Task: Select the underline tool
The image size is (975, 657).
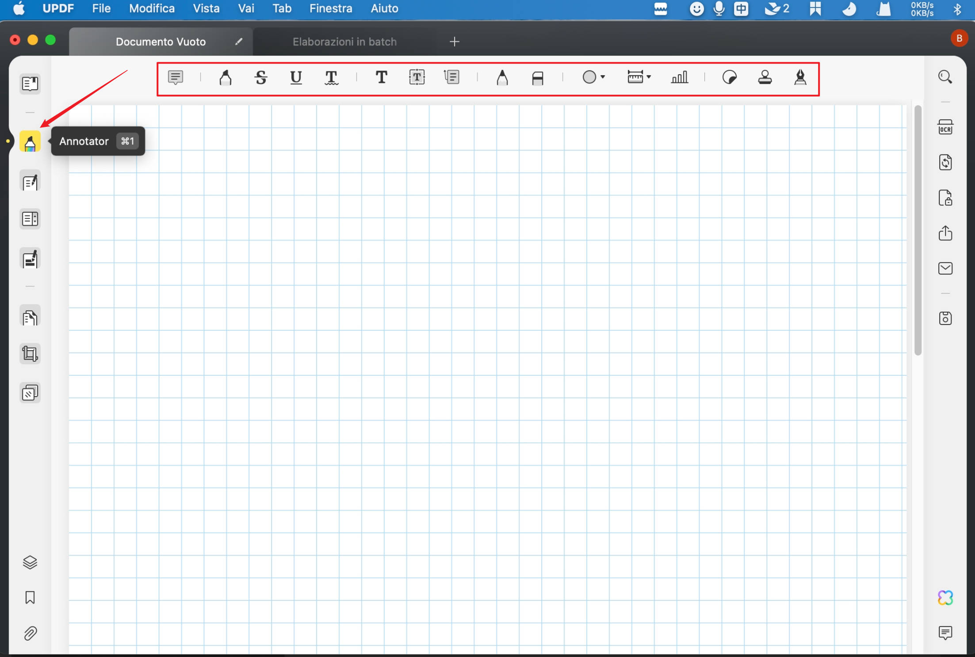Action: (296, 77)
